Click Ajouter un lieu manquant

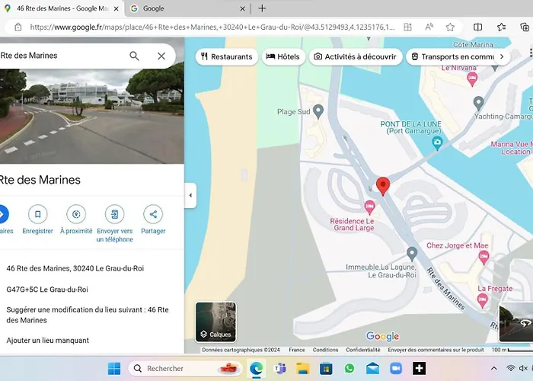click(48, 341)
